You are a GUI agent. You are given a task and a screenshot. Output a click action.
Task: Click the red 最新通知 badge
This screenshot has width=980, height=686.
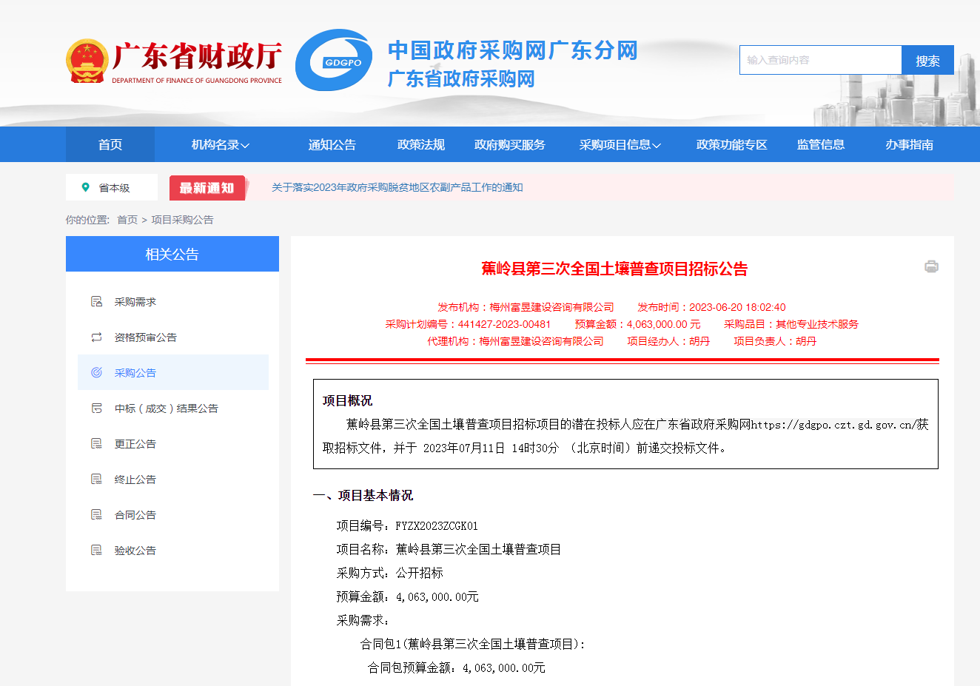click(207, 187)
